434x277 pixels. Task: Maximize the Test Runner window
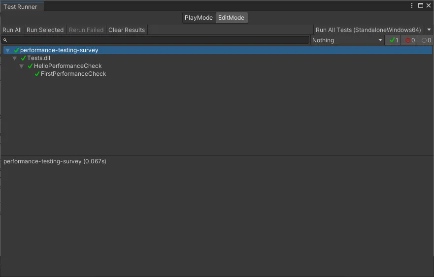click(421, 5)
